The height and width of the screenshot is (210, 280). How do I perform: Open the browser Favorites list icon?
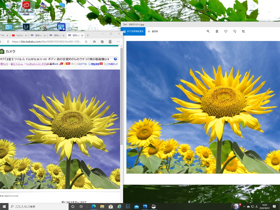coord(94,42)
